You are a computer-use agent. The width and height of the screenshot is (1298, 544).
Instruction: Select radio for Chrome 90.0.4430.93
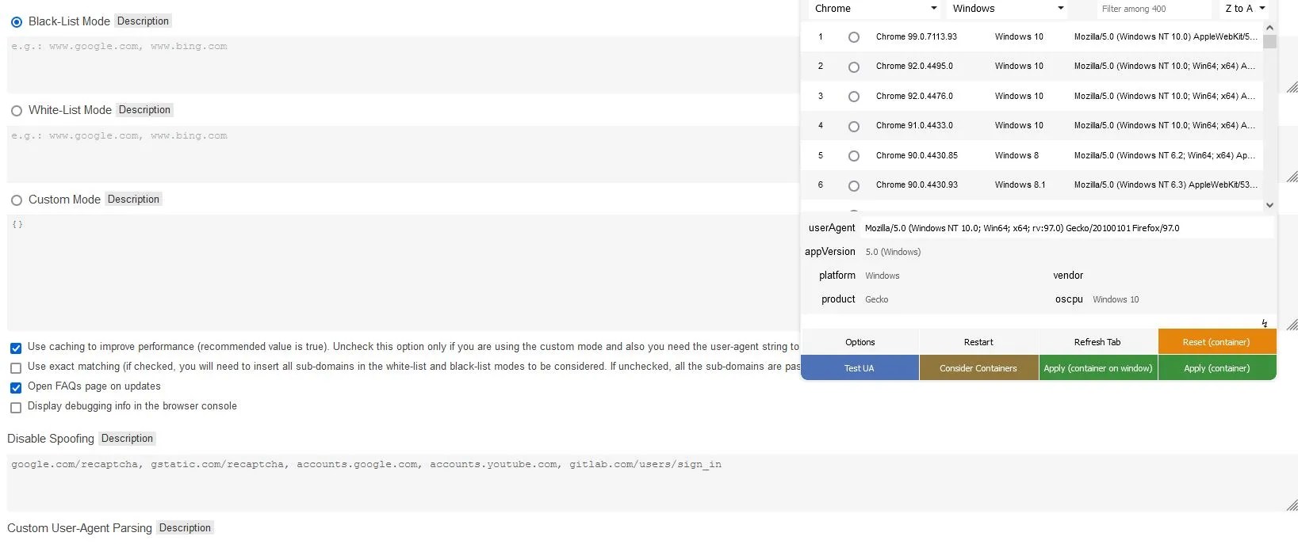[854, 185]
